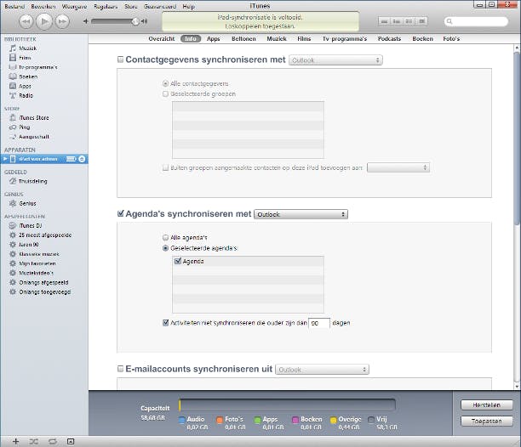Click the search field
This screenshot has width=521, height=447.
coord(476,21)
